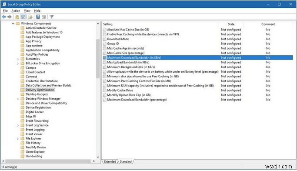The height and width of the screenshot is (171, 297).
Task: Select App Package Deployment tree item
Action: tap(43, 37)
